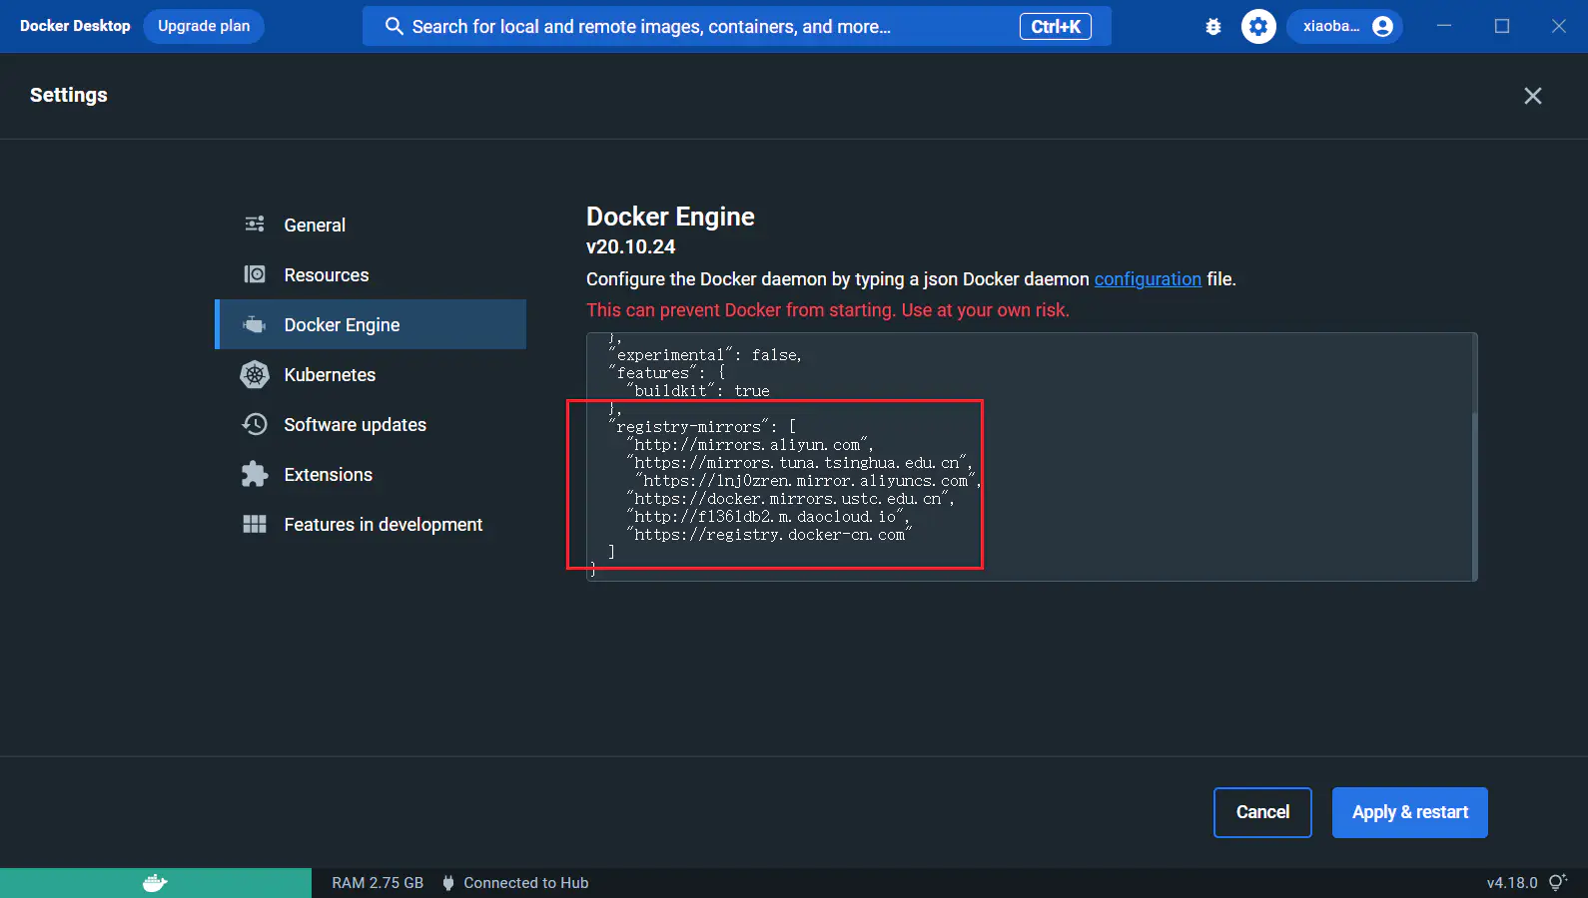
Task: Click the Features in development grid icon
Action: [255, 524]
